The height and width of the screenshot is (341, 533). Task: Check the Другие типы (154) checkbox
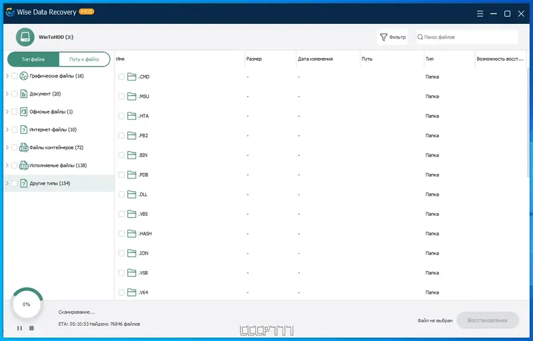pos(14,183)
